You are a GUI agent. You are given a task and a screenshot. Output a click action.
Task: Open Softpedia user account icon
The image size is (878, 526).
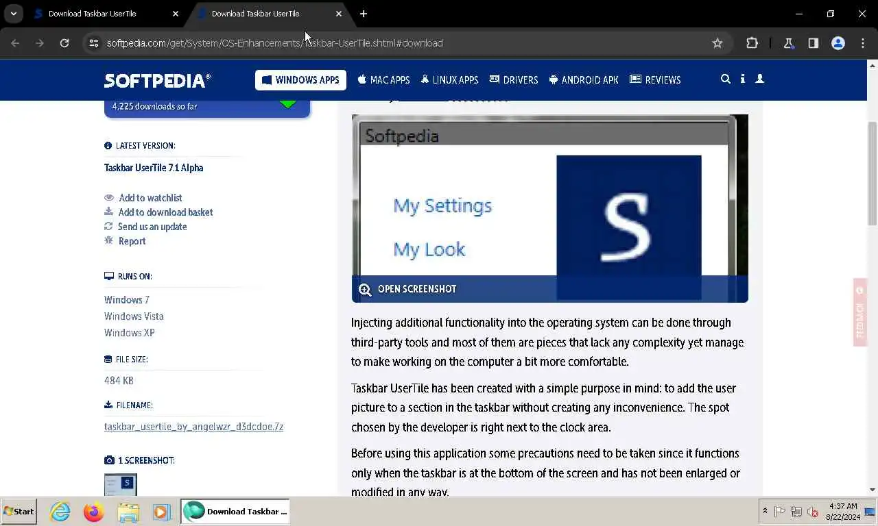759,79
